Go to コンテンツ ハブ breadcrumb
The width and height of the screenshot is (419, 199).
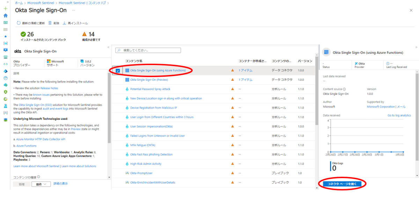pyautogui.click(x=82, y=3)
